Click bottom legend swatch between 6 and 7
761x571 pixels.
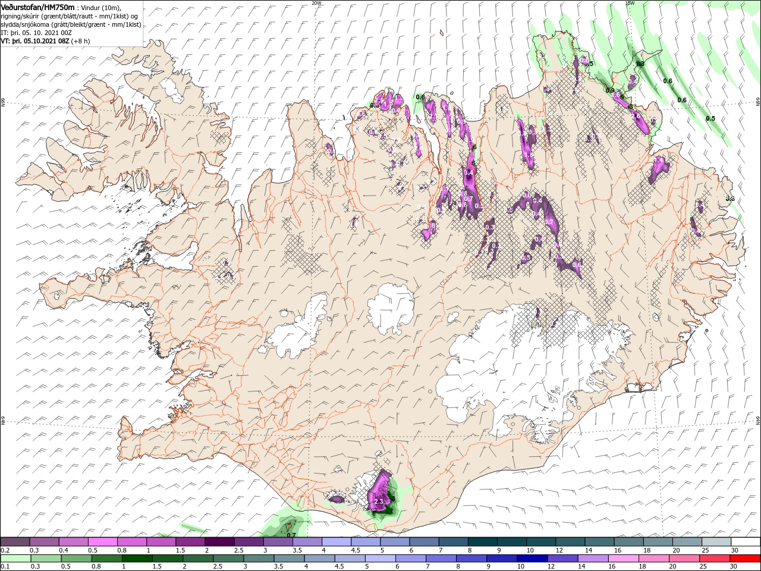[410, 559]
